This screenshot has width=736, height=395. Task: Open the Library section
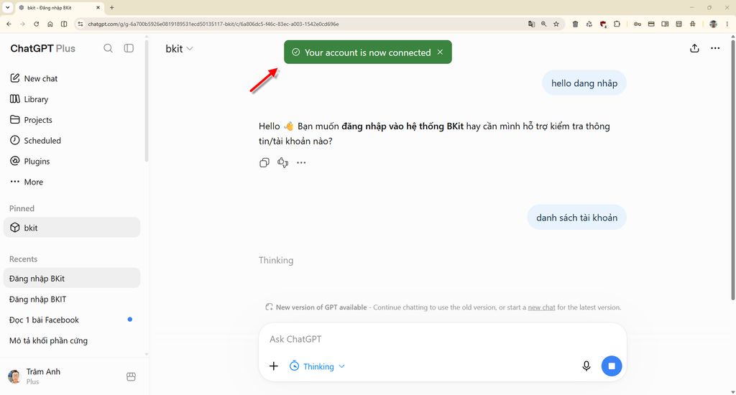coord(72,99)
